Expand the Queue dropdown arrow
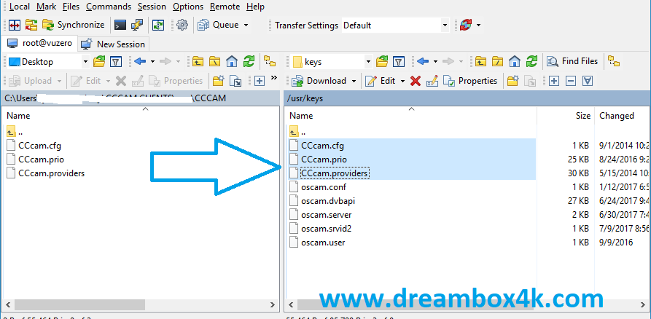 (246, 25)
